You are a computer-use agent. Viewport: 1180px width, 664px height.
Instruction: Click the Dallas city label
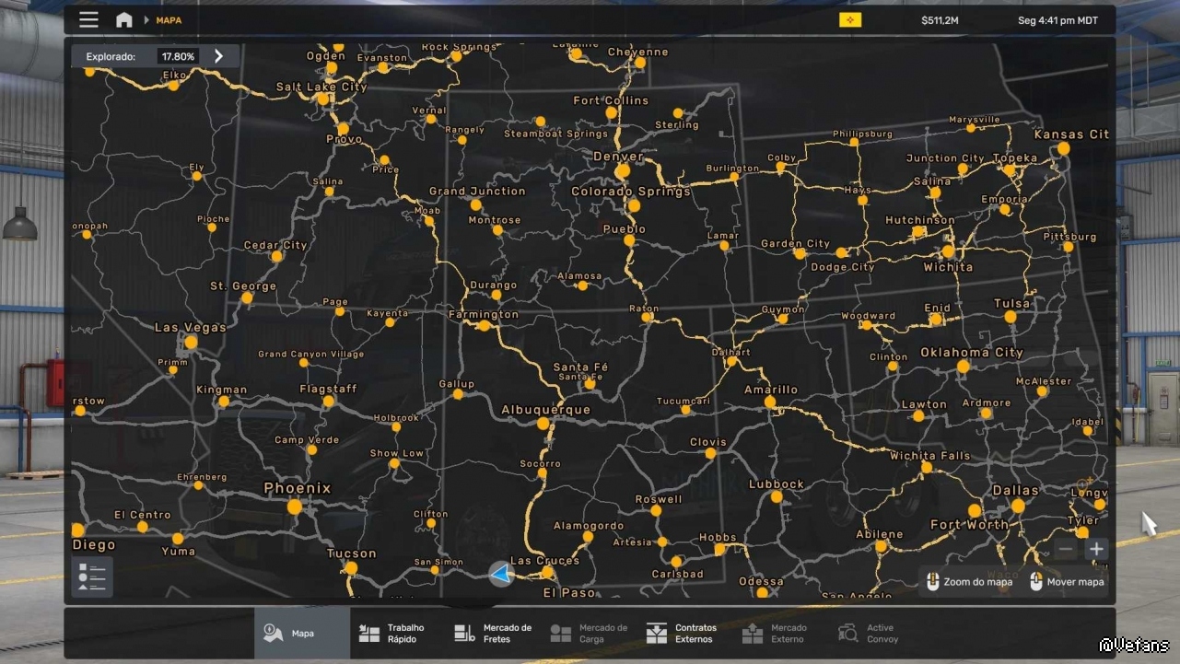pyautogui.click(x=1015, y=491)
